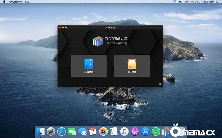The width and height of the screenshot is (222, 138).
Task: Open App Store from the Dock
Action: (145, 132)
